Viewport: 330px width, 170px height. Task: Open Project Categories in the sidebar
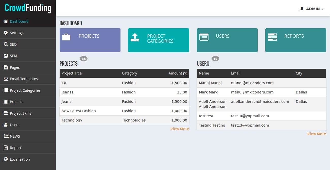click(x=25, y=90)
